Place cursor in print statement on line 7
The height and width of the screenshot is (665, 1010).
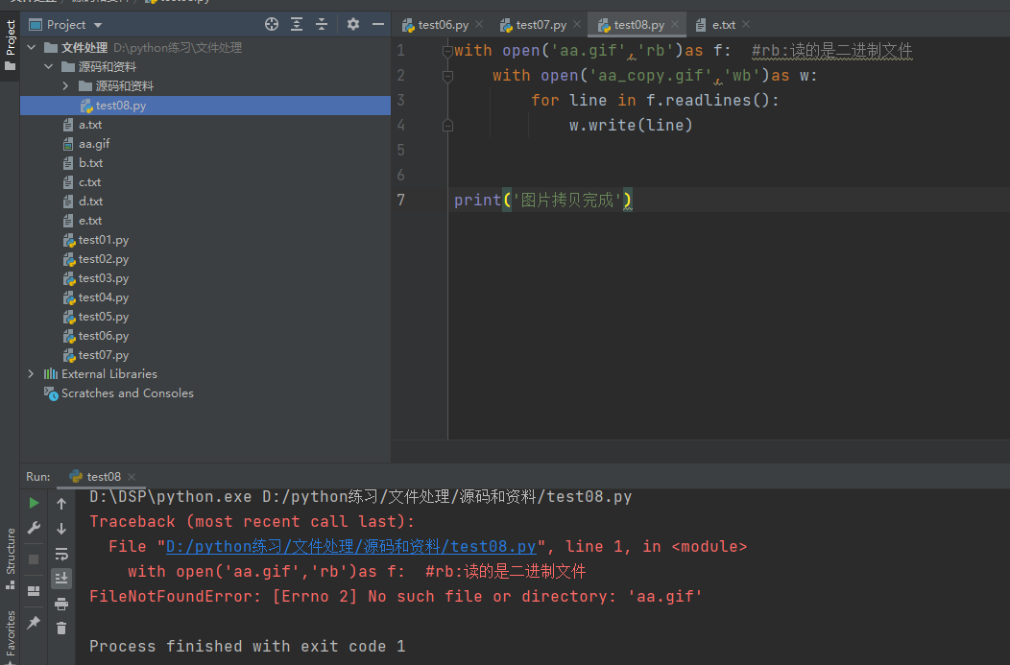pyautogui.click(x=543, y=201)
